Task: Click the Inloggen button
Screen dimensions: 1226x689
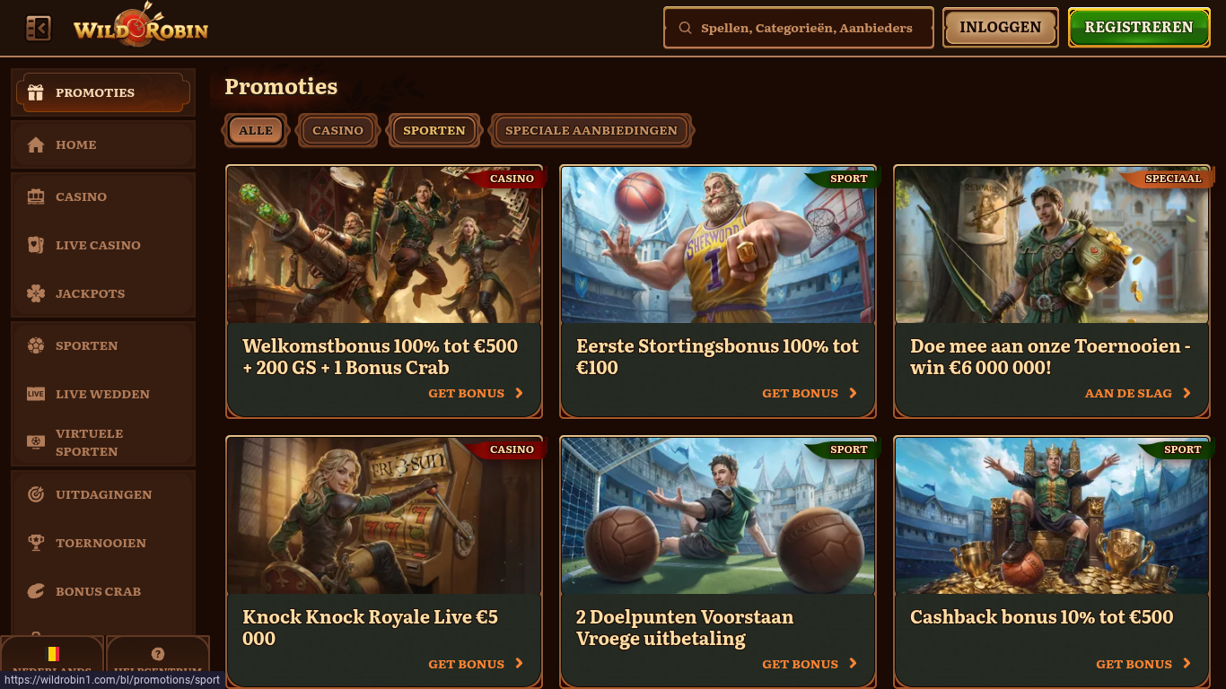Action: tap(1001, 28)
